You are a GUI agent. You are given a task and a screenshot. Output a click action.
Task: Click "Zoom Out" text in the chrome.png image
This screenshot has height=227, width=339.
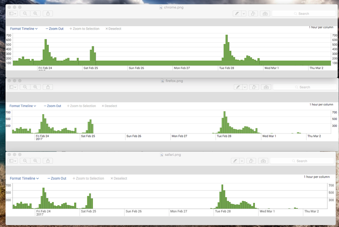(56, 29)
